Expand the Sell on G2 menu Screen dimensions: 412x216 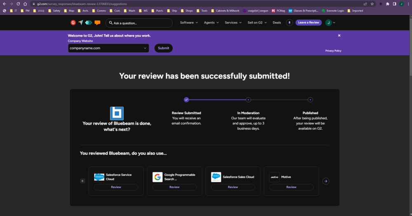(x=257, y=23)
